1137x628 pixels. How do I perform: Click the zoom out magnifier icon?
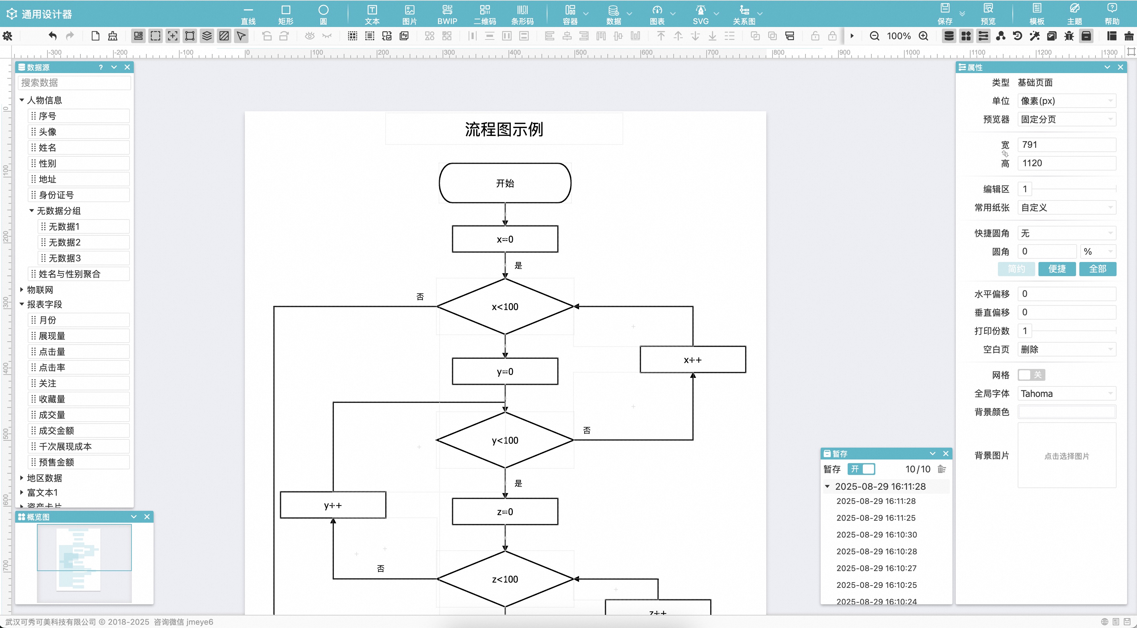click(874, 36)
